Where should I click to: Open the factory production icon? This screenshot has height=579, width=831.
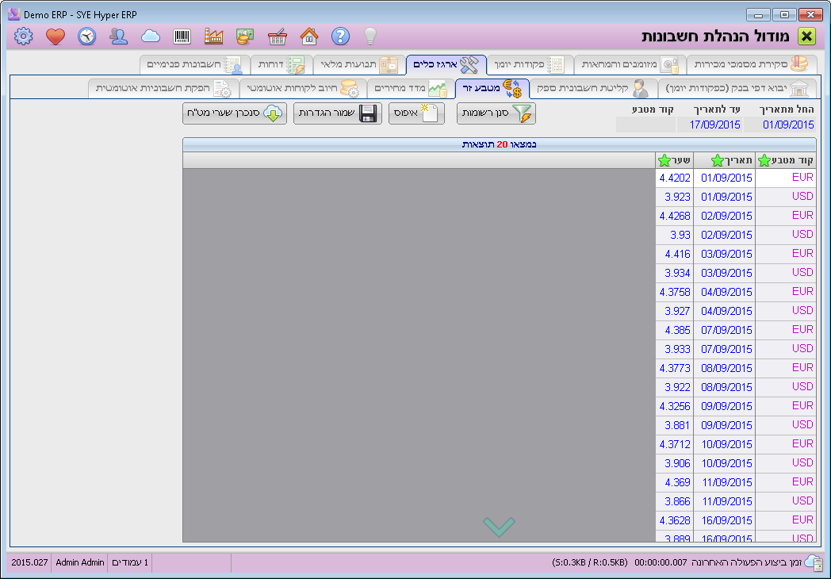coord(213,36)
